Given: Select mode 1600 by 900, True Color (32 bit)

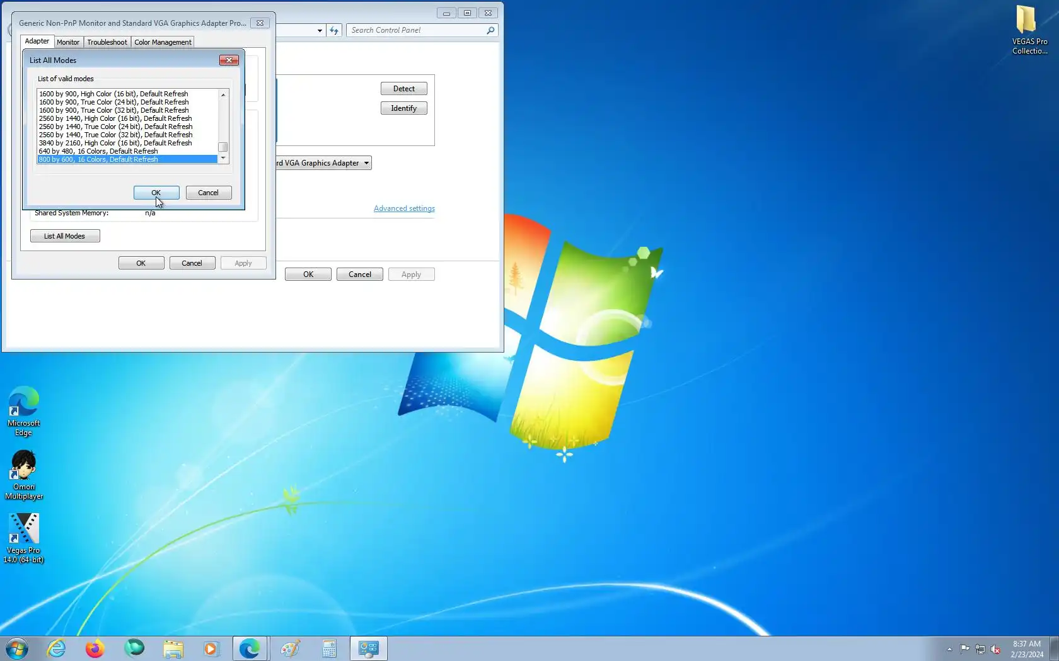Looking at the screenshot, I should (x=127, y=110).
